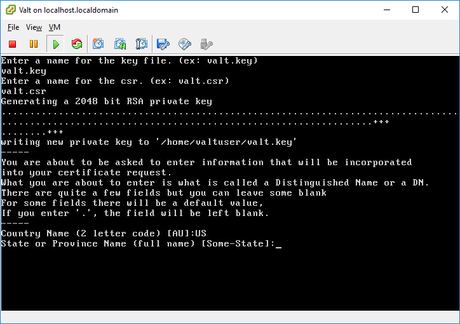Screen dimensions: 460x324
Task: Open the View menu
Action: (34, 27)
